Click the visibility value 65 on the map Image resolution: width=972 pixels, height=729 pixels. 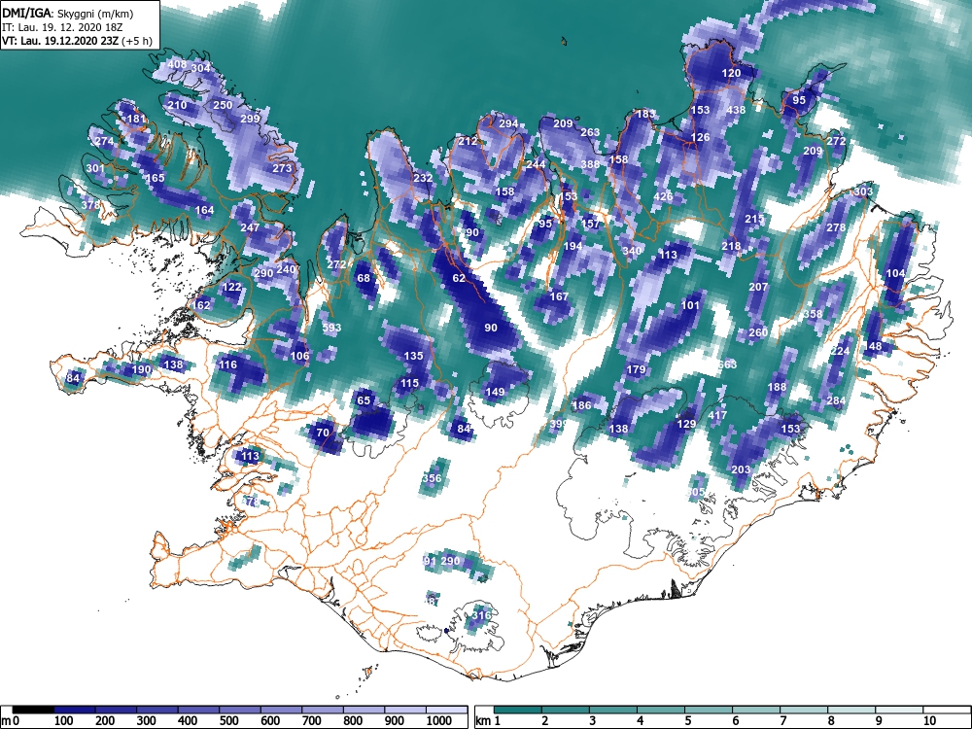[x=364, y=400]
